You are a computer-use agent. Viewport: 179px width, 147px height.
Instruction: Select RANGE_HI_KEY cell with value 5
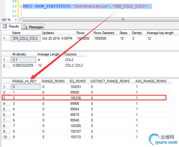(x=25, y=115)
